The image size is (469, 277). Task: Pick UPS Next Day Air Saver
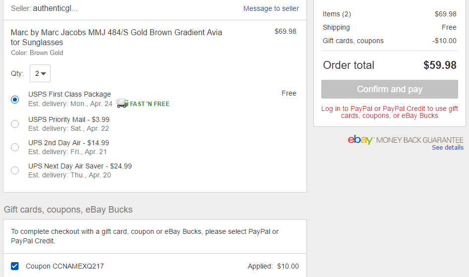pos(15,170)
